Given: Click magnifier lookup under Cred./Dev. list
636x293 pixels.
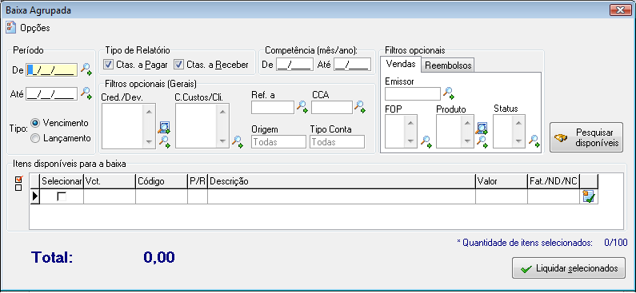Looking at the screenshot, I should pos(164,141).
